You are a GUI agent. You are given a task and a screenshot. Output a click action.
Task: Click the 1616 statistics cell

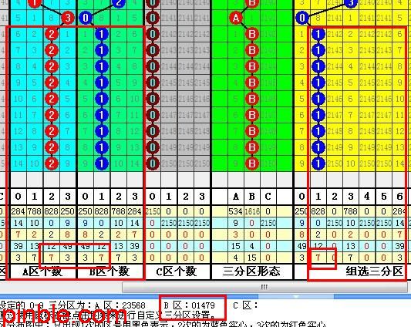click(252, 211)
